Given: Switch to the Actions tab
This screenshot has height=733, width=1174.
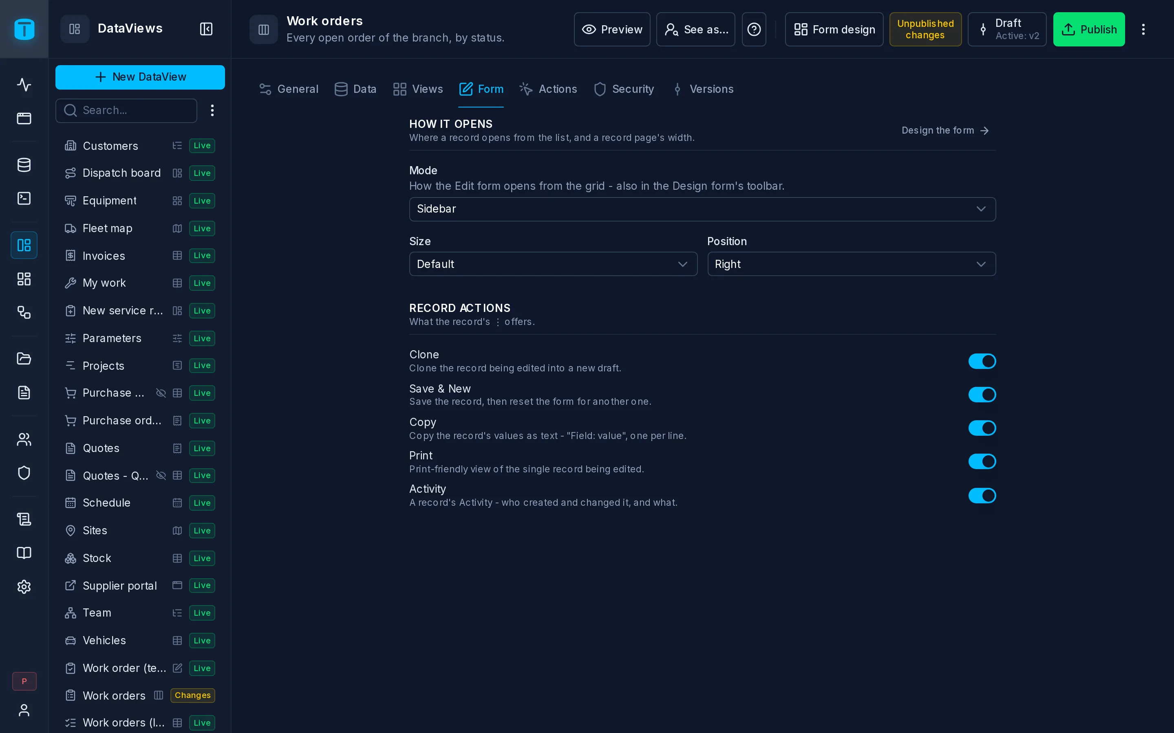Looking at the screenshot, I should 548,89.
